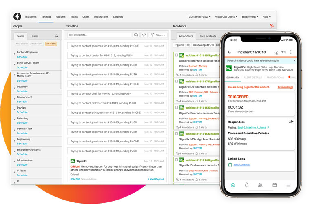Click alerts bell icon under Incident #161017
This screenshot has width=310, height=204.
[197, 101]
